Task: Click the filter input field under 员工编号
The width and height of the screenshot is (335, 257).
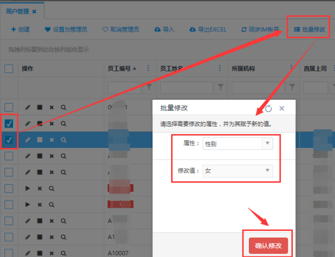Action: point(124,87)
